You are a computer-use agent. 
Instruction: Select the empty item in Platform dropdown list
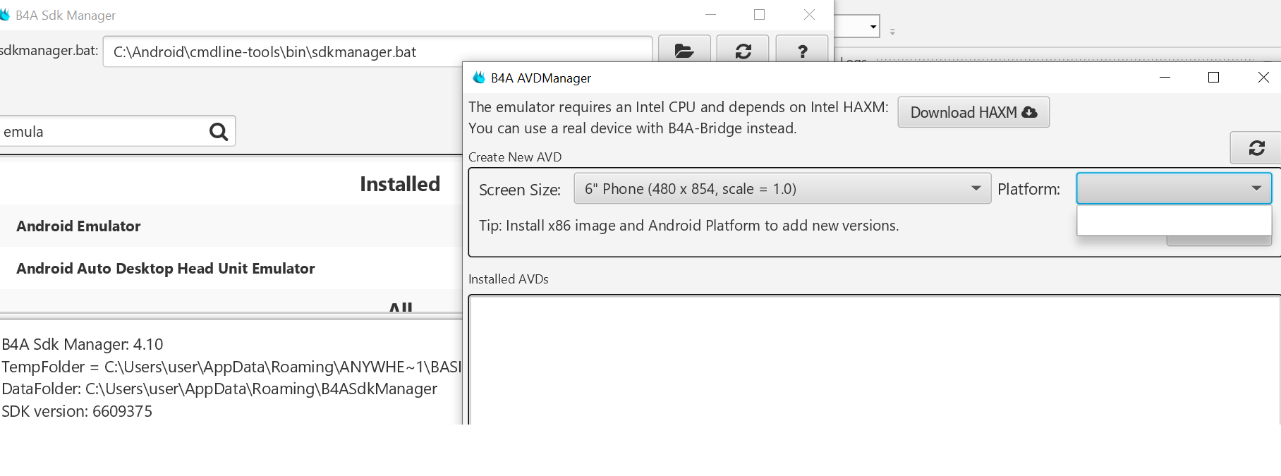(1174, 220)
